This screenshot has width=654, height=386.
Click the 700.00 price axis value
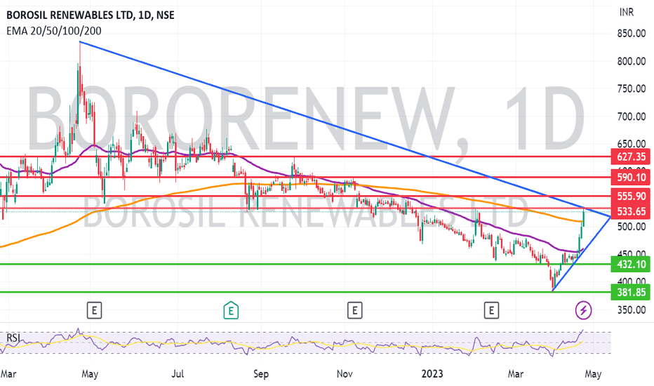[632, 117]
